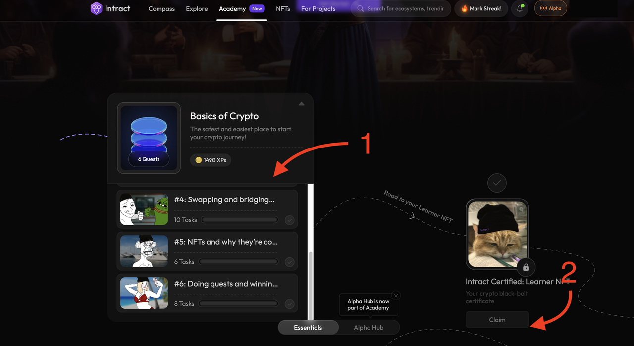Switch to the Essentials tab
The width and height of the screenshot is (634, 346).
[x=308, y=328]
